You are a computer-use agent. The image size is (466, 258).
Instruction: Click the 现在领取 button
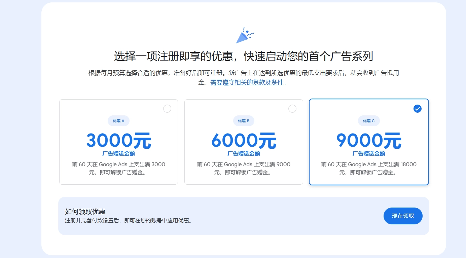coord(403,216)
